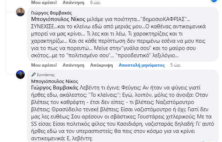Click bold Μπογιόπουλος Νίκος mention in first comment
Viewport: 222px width, 142px height.
pos(58,19)
